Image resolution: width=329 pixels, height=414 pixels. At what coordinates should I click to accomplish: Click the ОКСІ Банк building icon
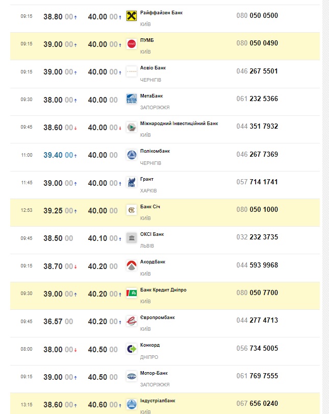coord(132,237)
